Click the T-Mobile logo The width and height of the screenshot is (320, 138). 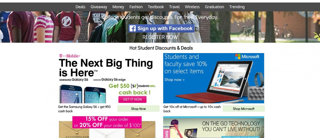[69, 56]
